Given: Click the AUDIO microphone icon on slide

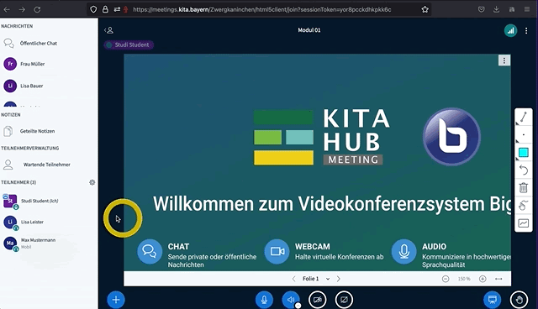Looking at the screenshot, I should tap(403, 251).
